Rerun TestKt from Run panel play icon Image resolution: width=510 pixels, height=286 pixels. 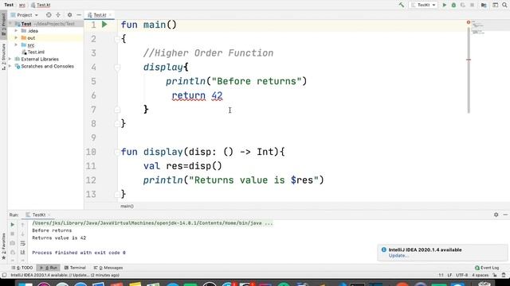point(13,224)
